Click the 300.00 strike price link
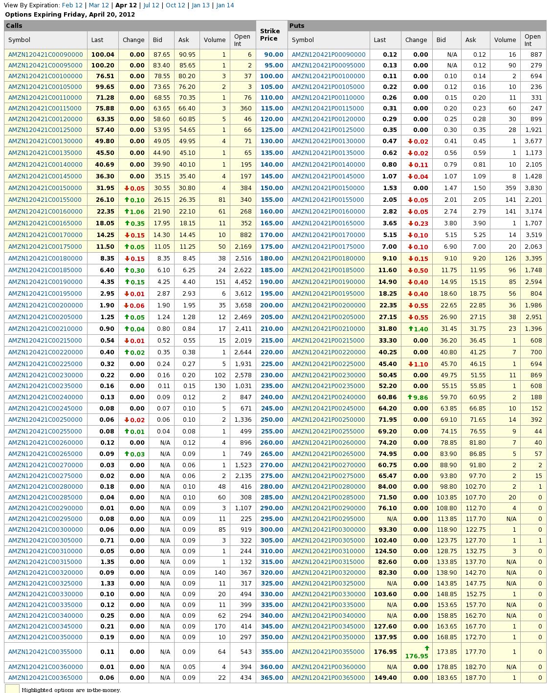Image resolution: width=552 pixels, height=693 pixels. [272, 530]
